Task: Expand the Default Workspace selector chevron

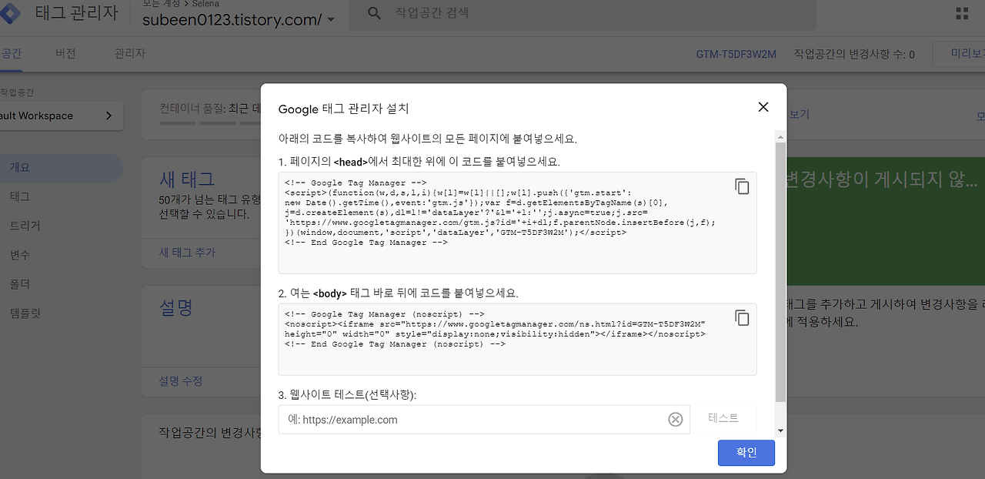Action: [109, 116]
